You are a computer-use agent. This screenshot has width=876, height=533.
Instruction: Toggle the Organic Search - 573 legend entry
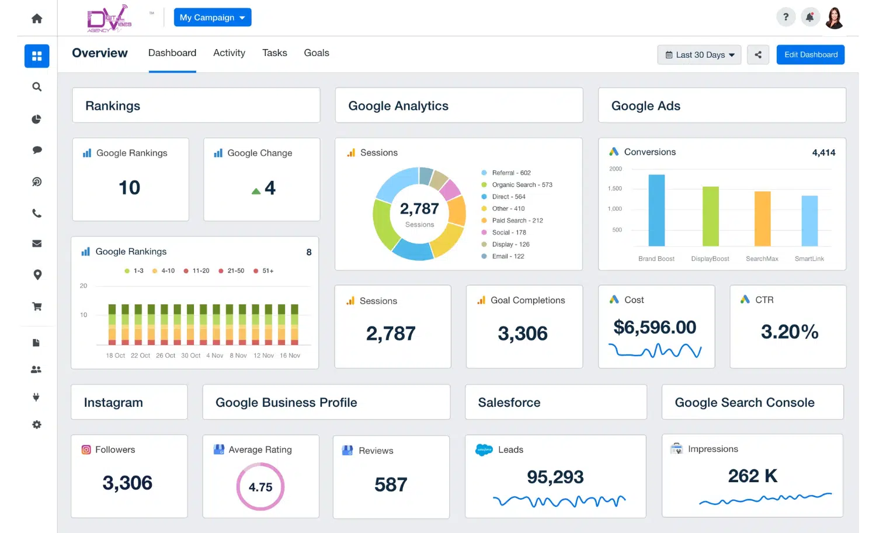tap(517, 184)
